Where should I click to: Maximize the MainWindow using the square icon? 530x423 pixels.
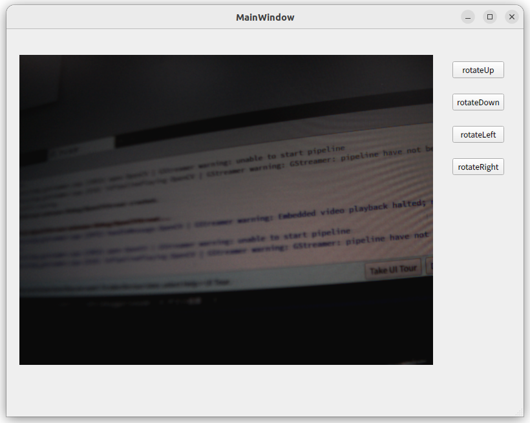[x=490, y=17]
